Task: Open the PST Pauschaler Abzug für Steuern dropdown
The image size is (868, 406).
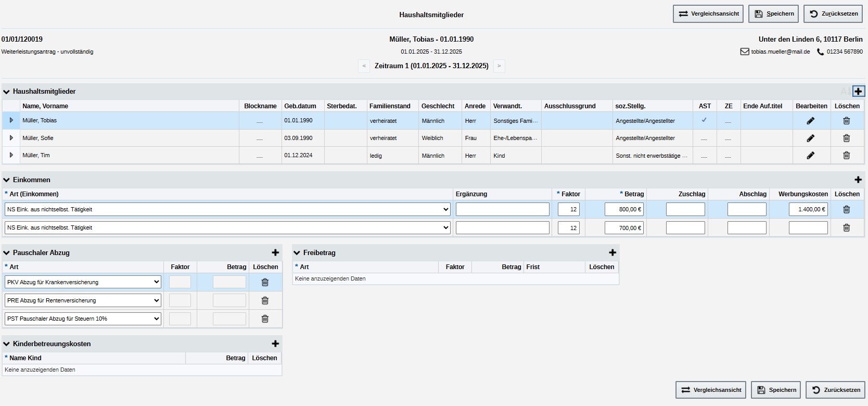Action: (83, 319)
